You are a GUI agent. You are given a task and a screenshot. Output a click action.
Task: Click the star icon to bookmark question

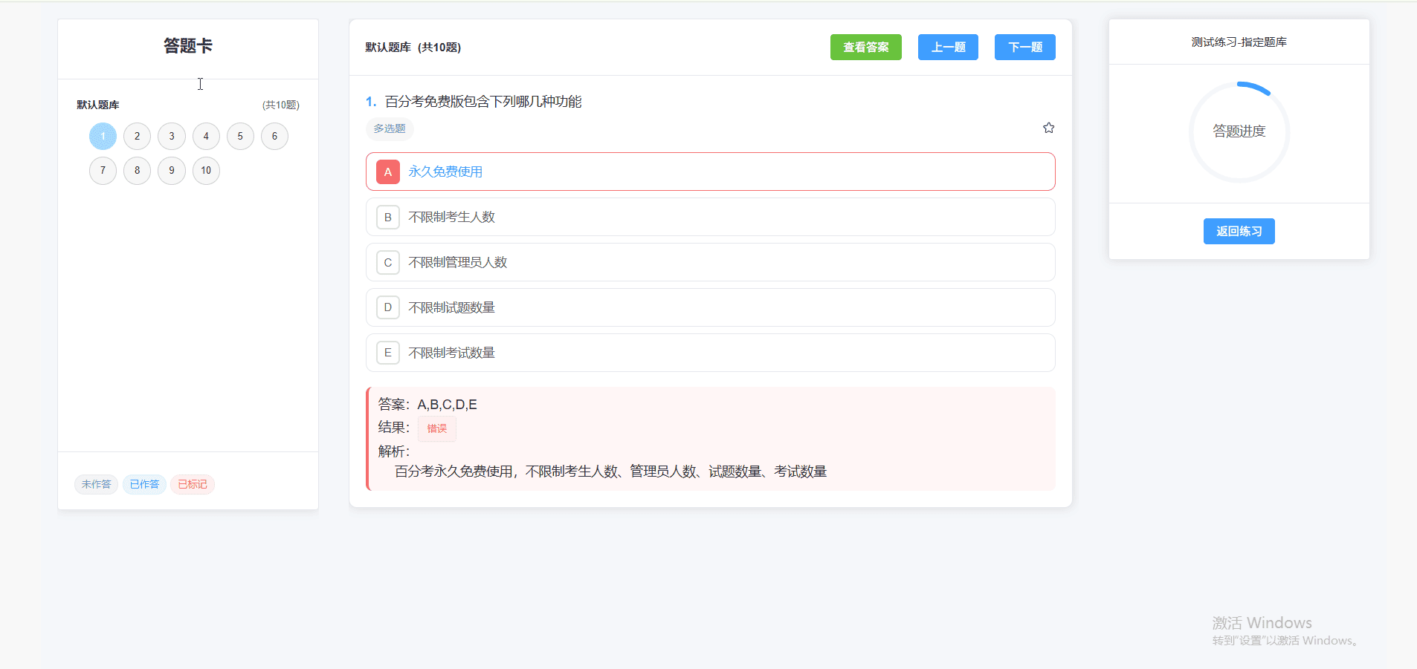1048,128
